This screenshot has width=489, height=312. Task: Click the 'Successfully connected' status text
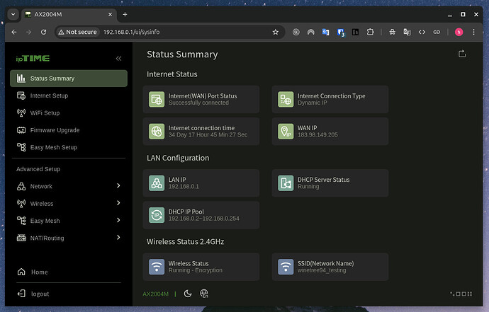coord(198,103)
